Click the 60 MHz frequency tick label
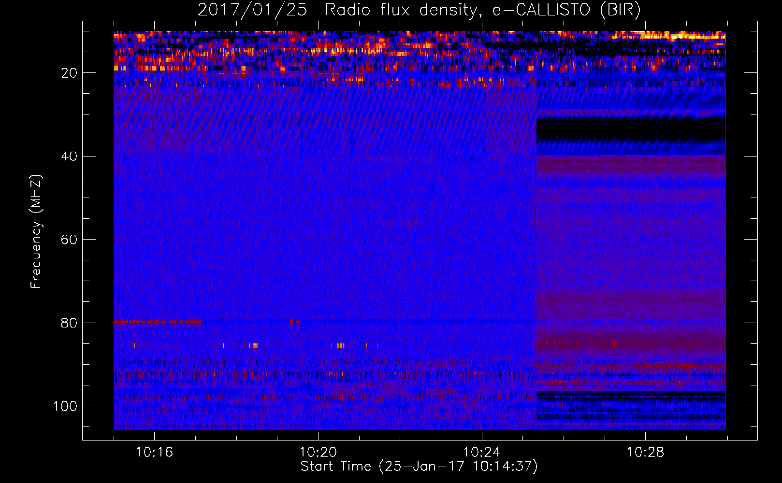 [x=69, y=240]
